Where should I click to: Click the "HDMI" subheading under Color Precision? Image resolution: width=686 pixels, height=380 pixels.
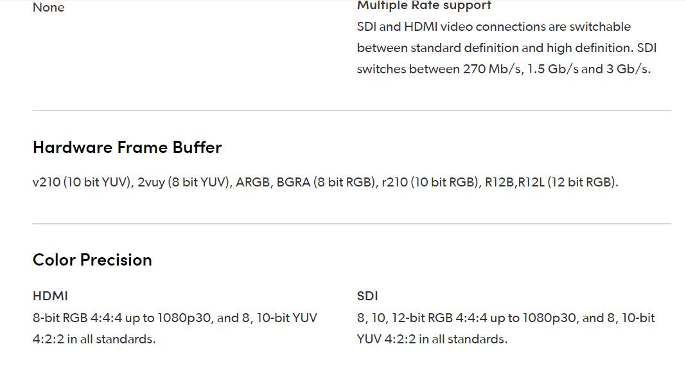point(50,296)
